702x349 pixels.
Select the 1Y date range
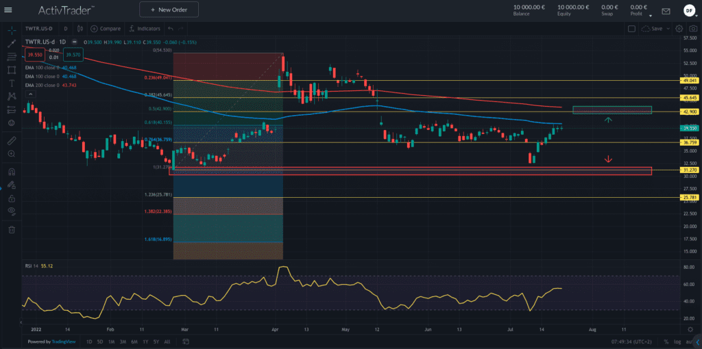(x=144, y=341)
